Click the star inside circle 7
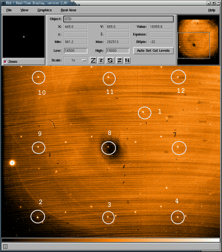 point(177,147)
